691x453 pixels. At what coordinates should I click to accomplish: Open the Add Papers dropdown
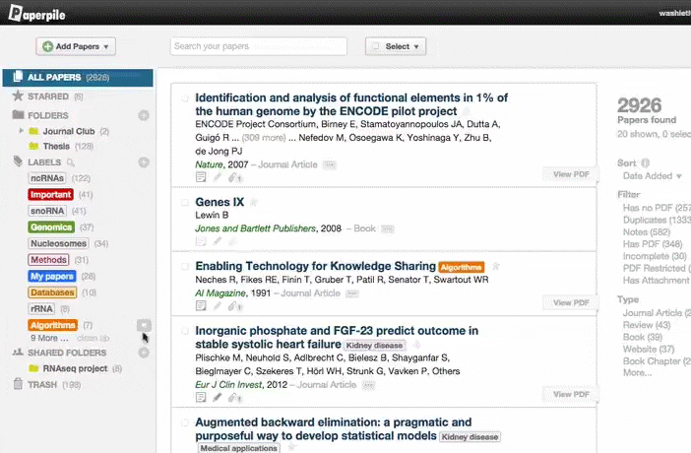point(76,46)
